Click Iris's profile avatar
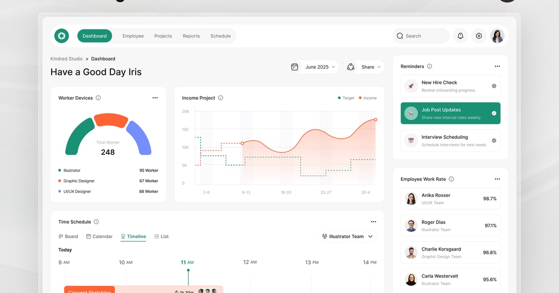559x293 pixels. click(497, 36)
